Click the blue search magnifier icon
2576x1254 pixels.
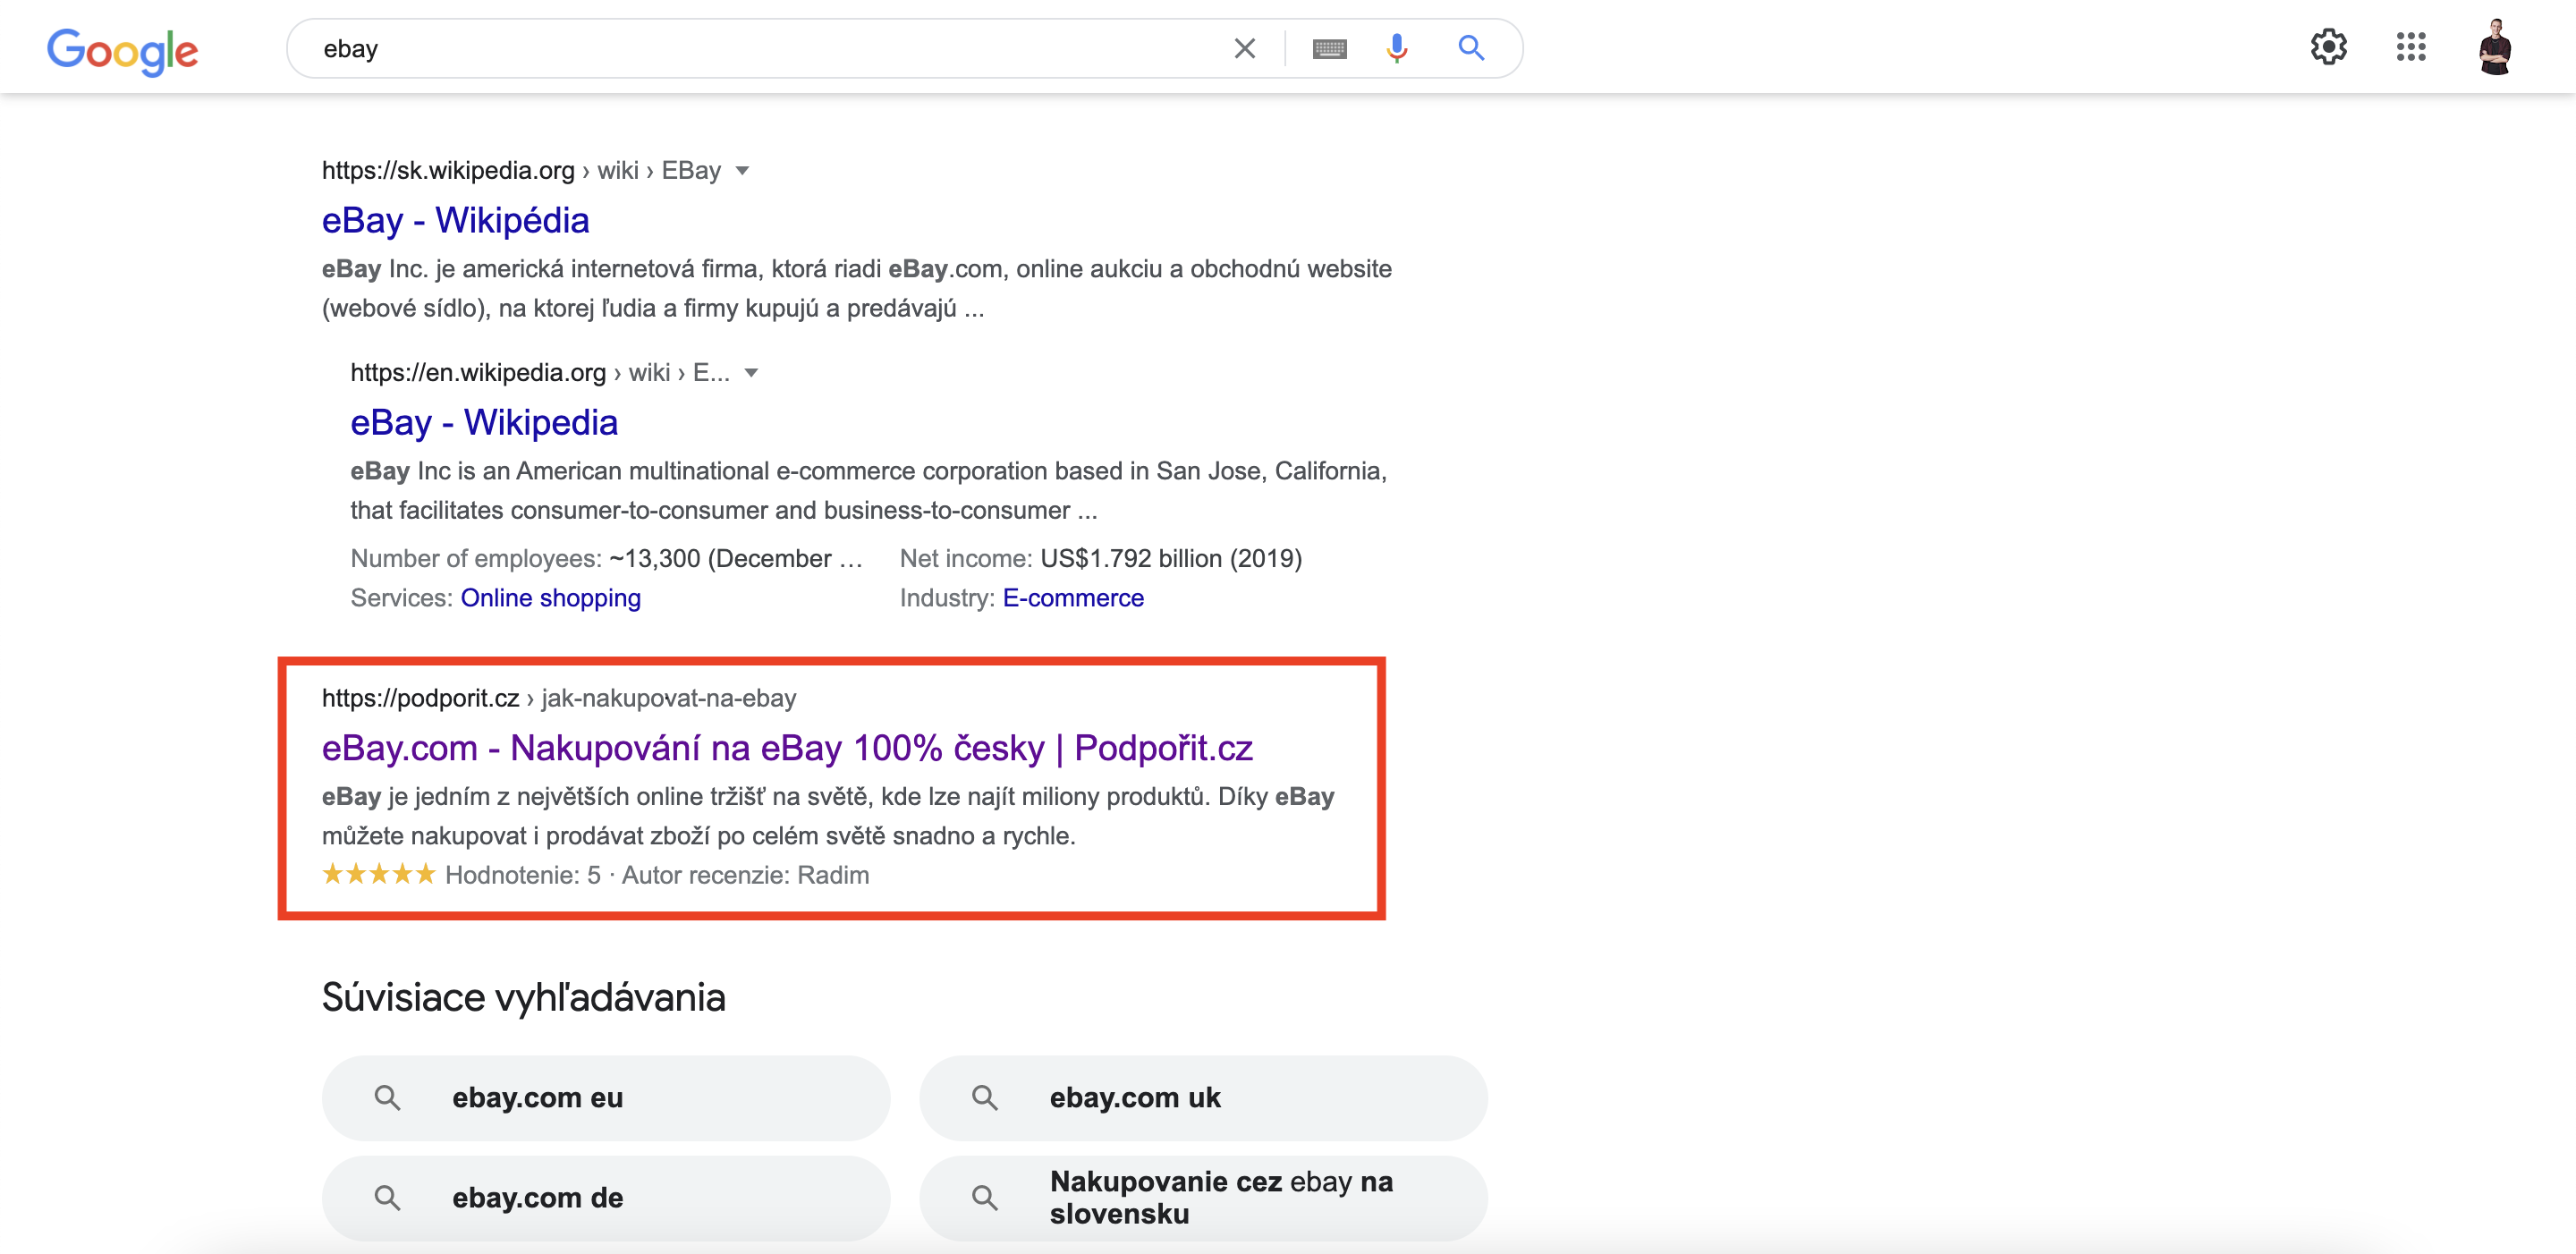(x=1470, y=48)
